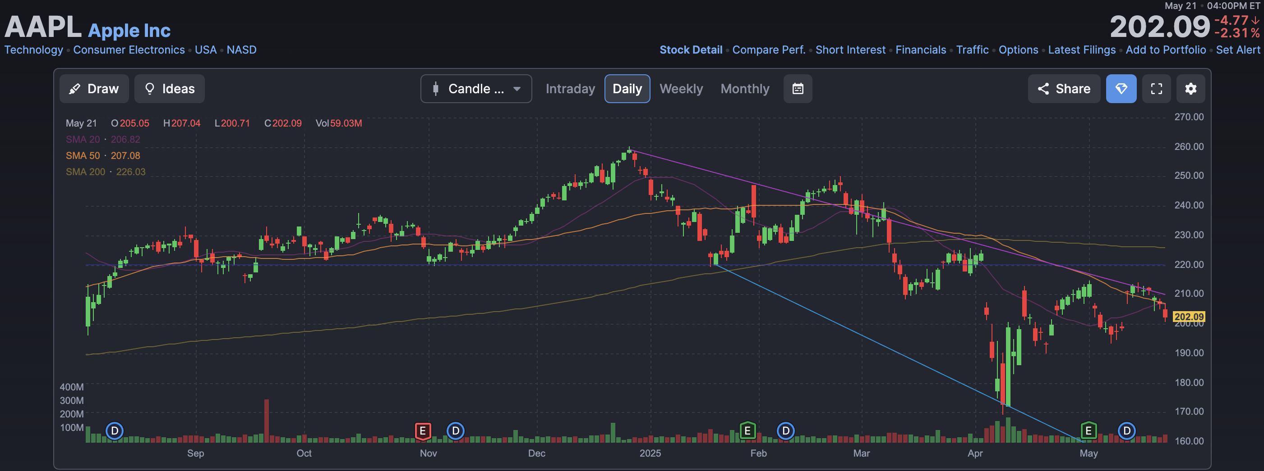Viewport: 1264px width, 471px height.
Task: Switch to Weekly timeframe
Action: coord(681,89)
